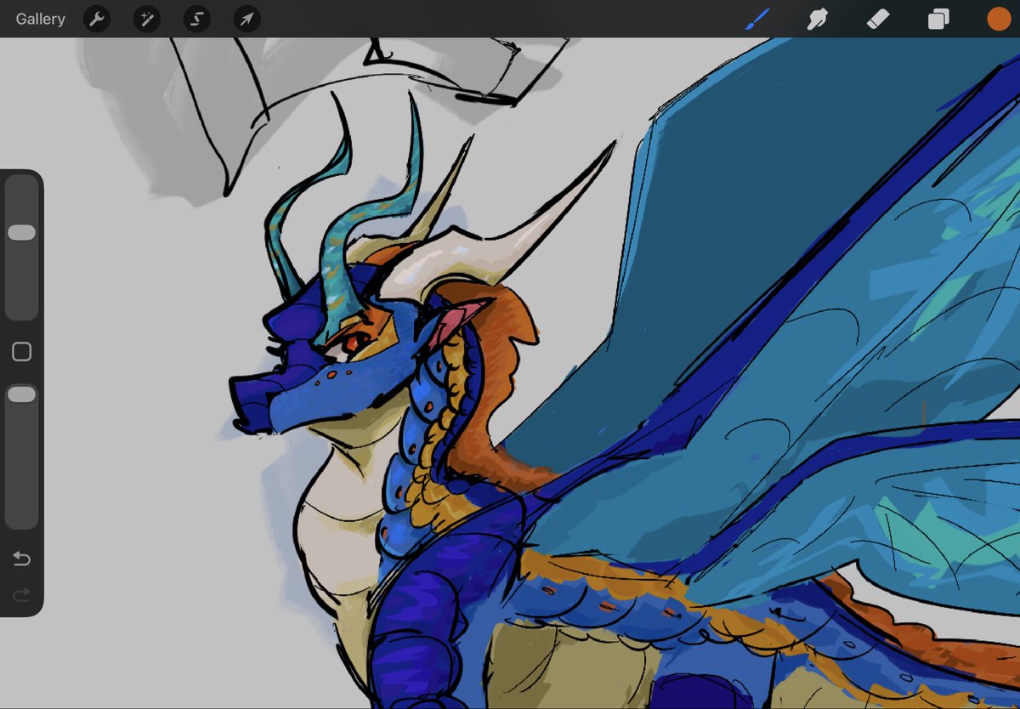The height and width of the screenshot is (709, 1020).
Task: Open the Adjustments magic wand menu
Action: coord(147,19)
